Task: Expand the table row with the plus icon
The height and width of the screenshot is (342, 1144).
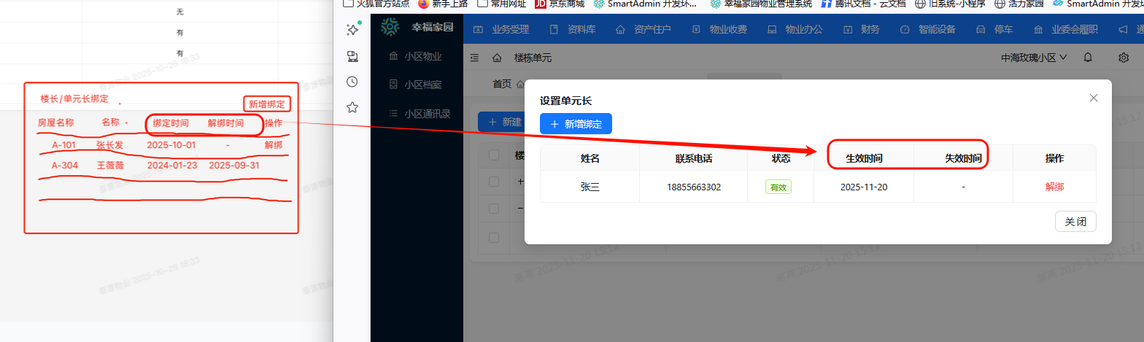Action: coord(520,182)
